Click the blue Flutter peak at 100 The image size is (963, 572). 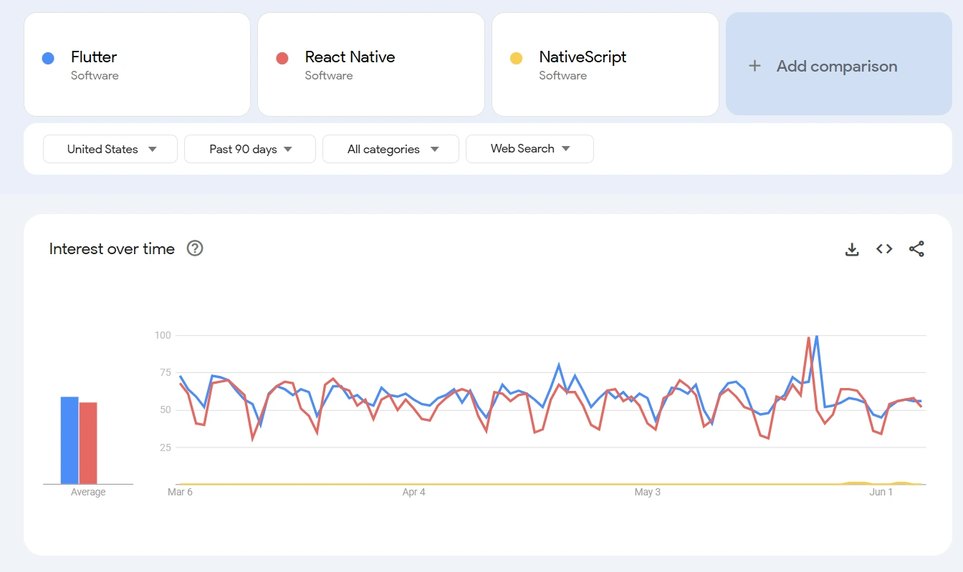click(817, 336)
